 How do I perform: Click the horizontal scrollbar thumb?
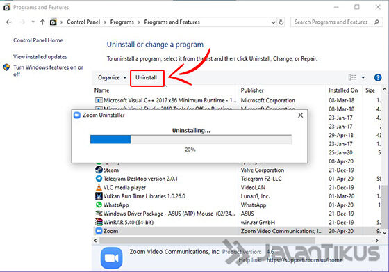pyautogui.click(x=207, y=241)
